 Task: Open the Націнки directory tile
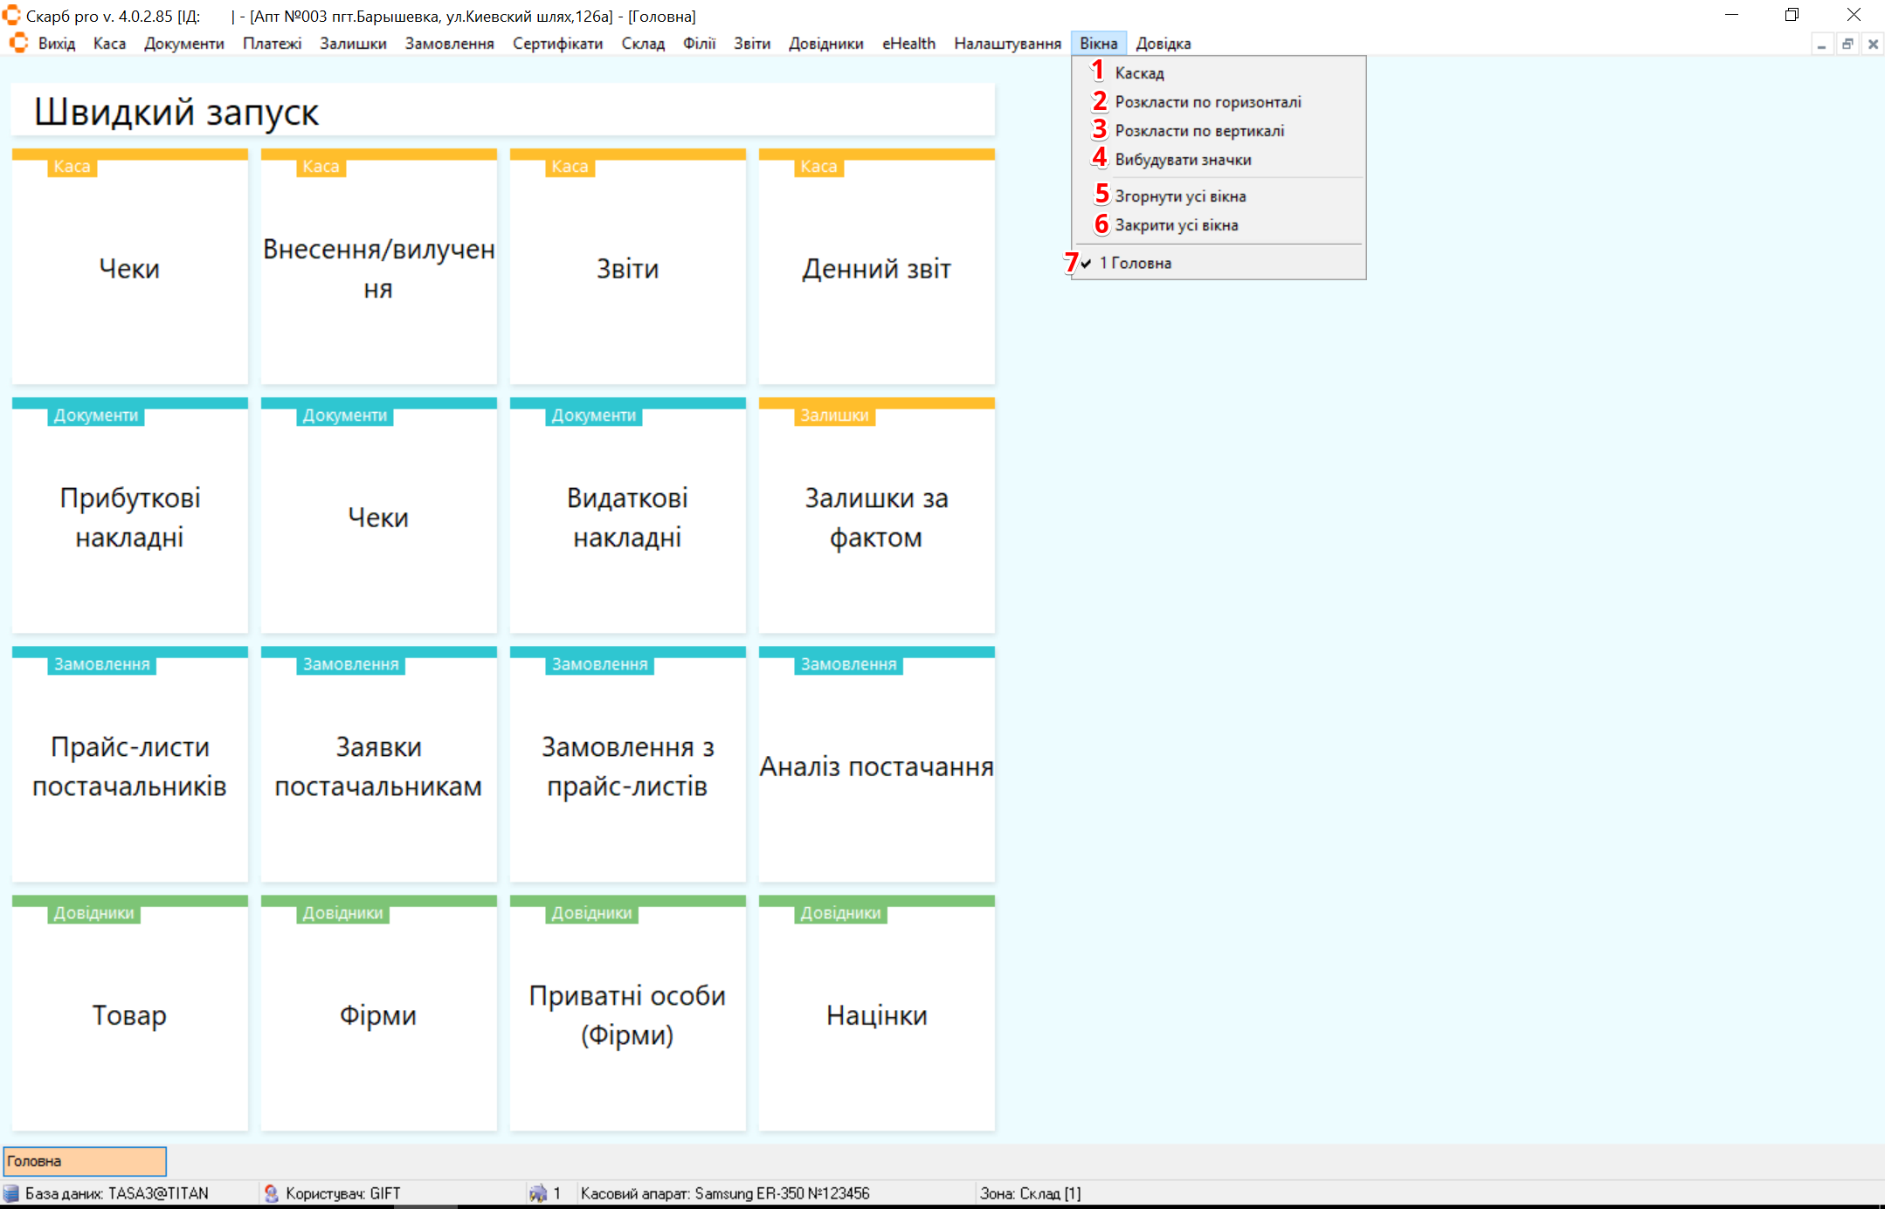[876, 1015]
